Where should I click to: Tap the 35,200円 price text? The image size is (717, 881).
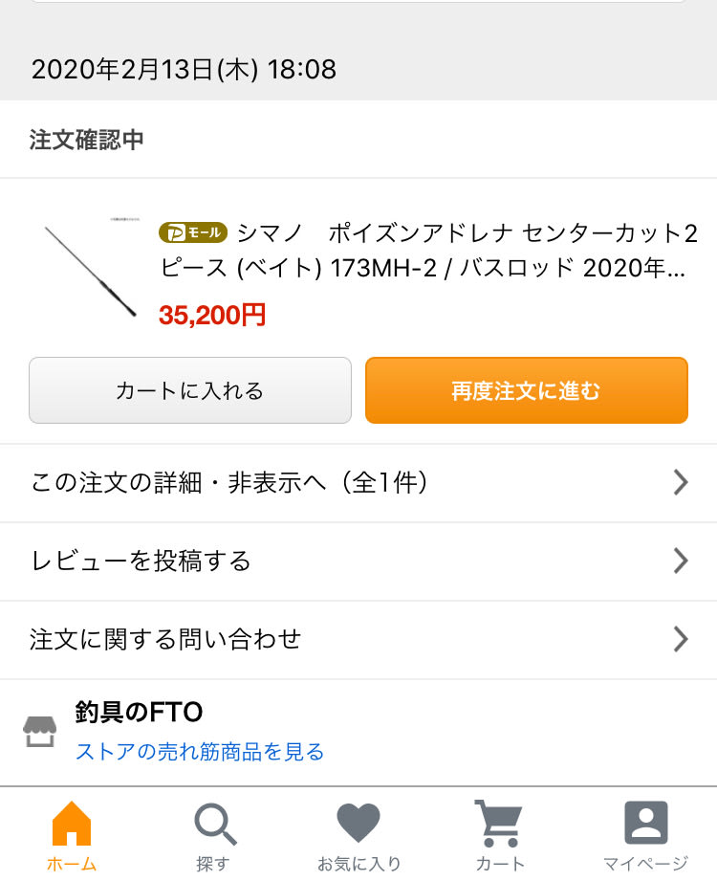(x=212, y=316)
